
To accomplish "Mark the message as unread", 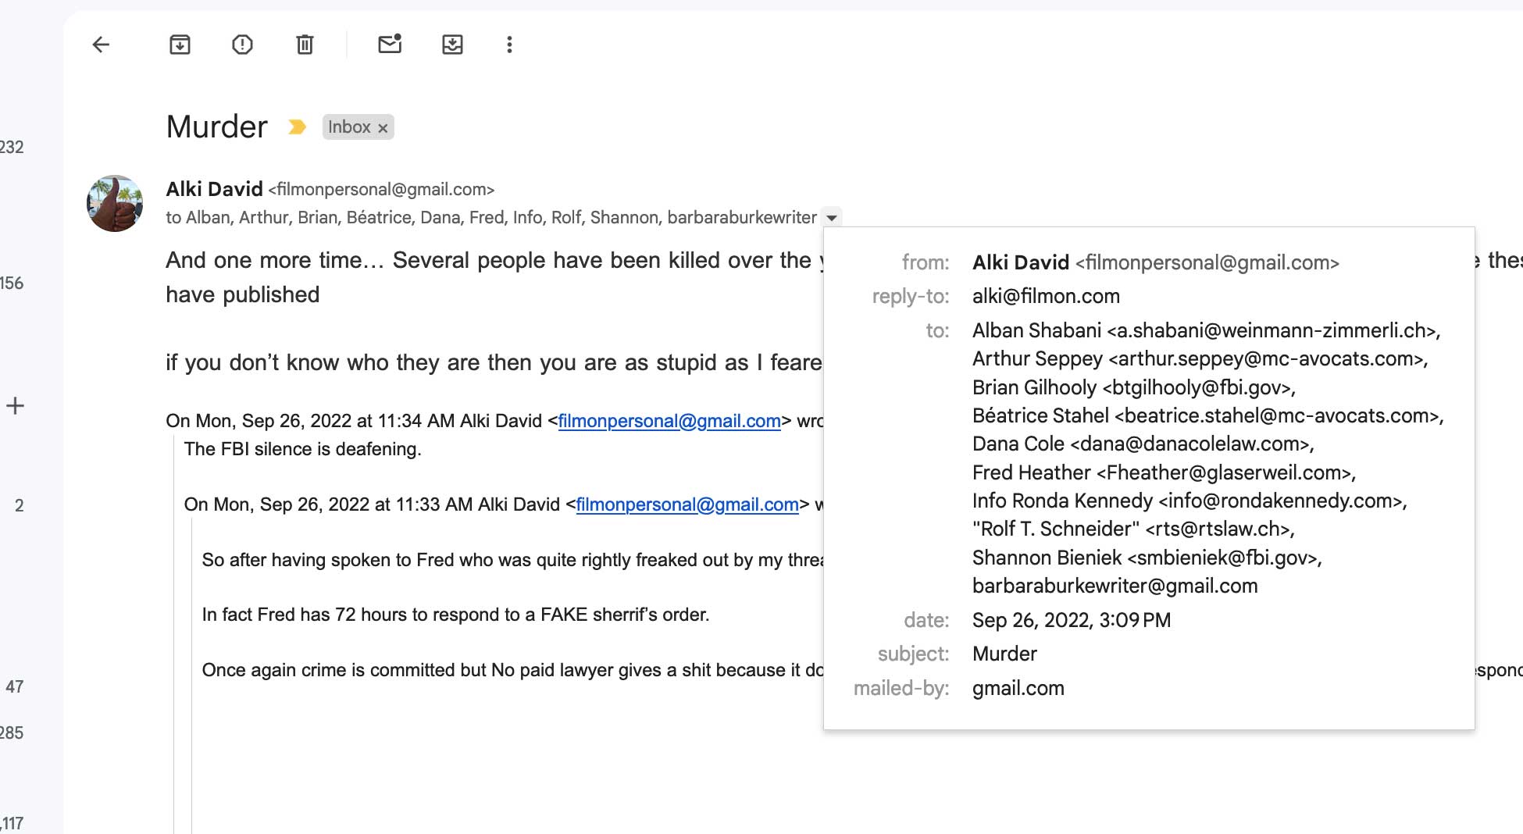I will point(390,45).
